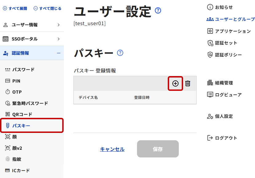Open ログビューア log viewer
This screenshot has width=255, height=178.
[x=224, y=95]
